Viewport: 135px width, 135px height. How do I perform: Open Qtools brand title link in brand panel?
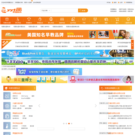pos(117,93)
